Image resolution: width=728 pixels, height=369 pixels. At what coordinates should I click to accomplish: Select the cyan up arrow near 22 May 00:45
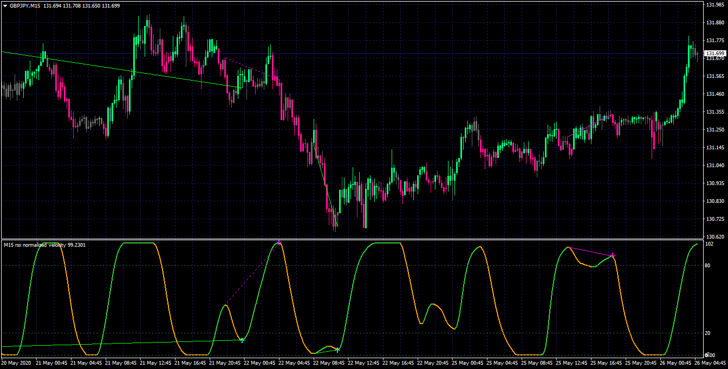click(242, 340)
